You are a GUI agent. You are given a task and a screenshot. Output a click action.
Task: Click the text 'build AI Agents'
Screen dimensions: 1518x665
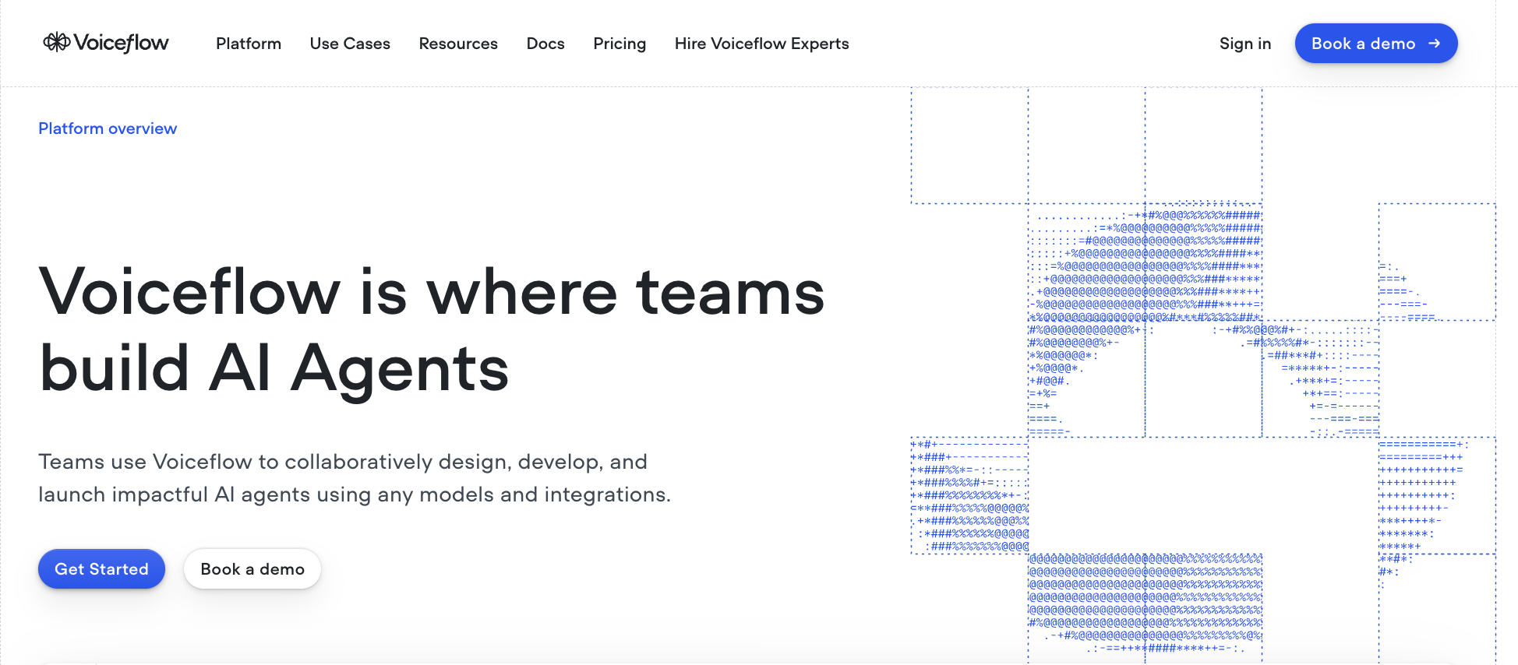click(274, 369)
